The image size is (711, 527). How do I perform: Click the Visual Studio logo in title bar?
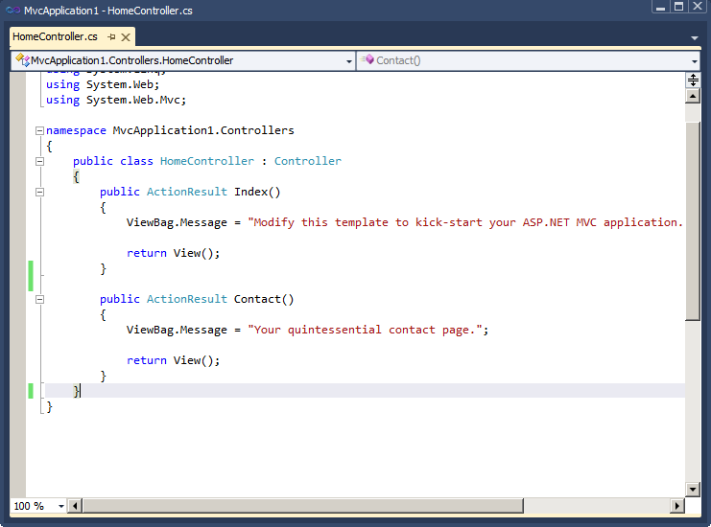click(x=12, y=10)
